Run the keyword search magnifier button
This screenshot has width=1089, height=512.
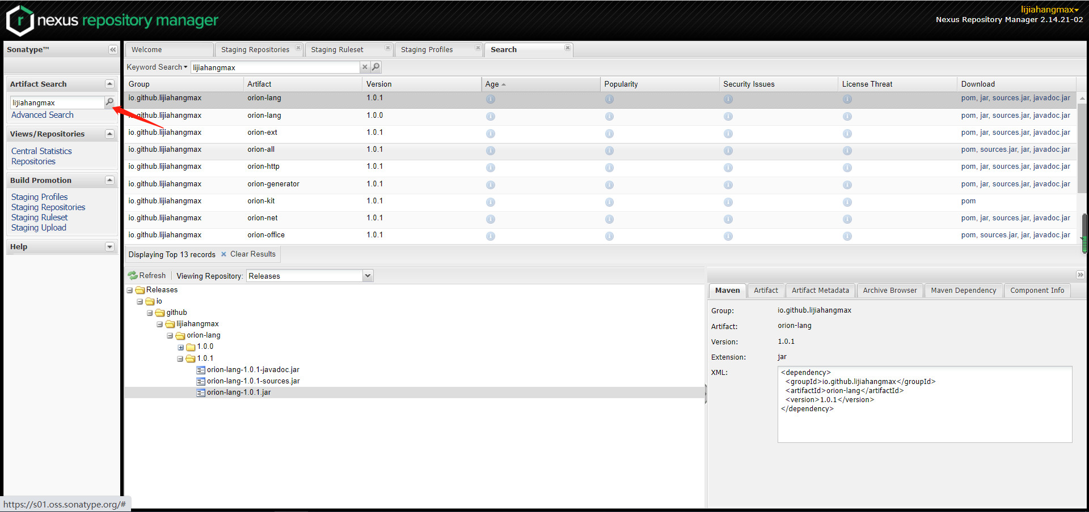click(x=375, y=67)
